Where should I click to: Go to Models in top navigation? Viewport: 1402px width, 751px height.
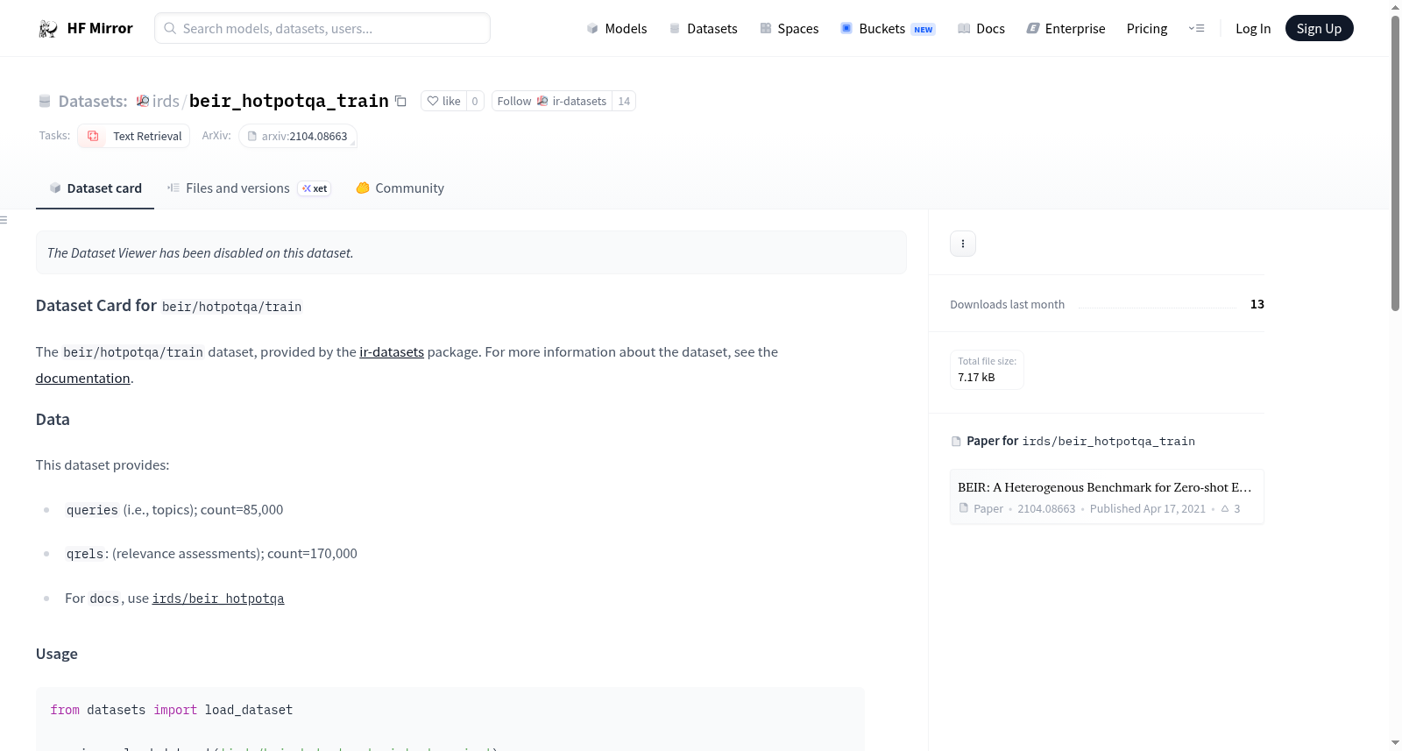[x=617, y=29]
